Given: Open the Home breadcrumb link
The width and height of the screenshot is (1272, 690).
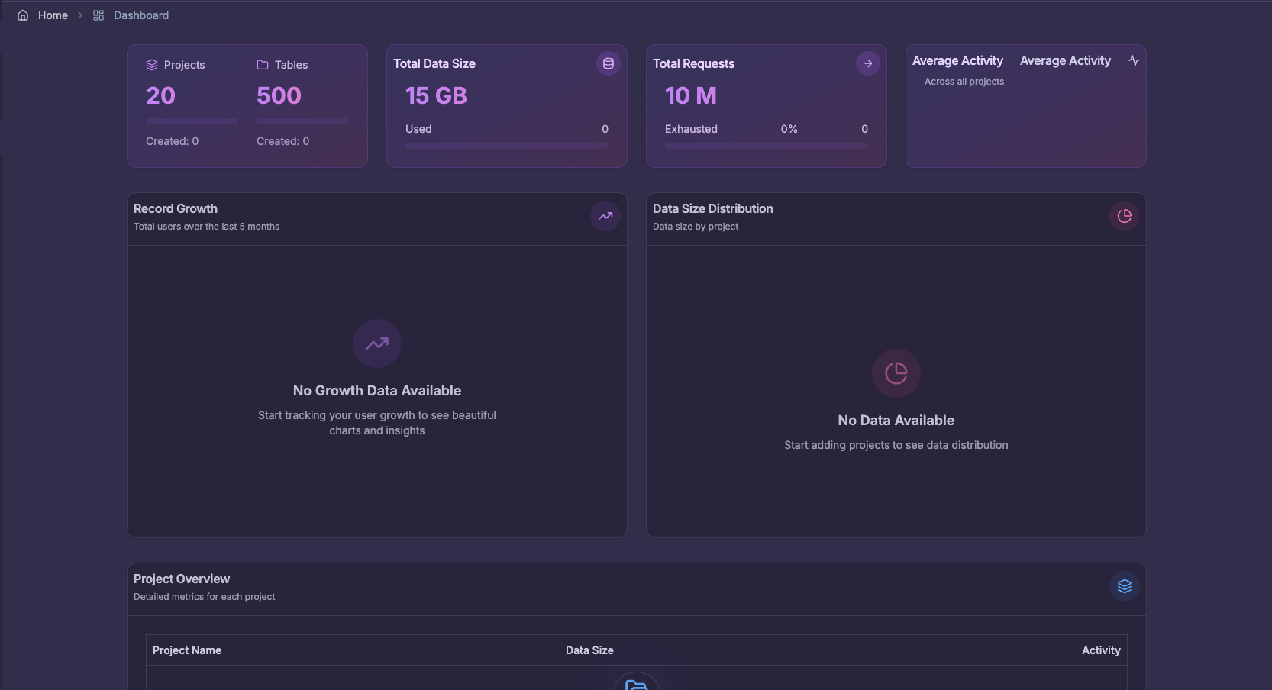Looking at the screenshot, I should [53, 15].
